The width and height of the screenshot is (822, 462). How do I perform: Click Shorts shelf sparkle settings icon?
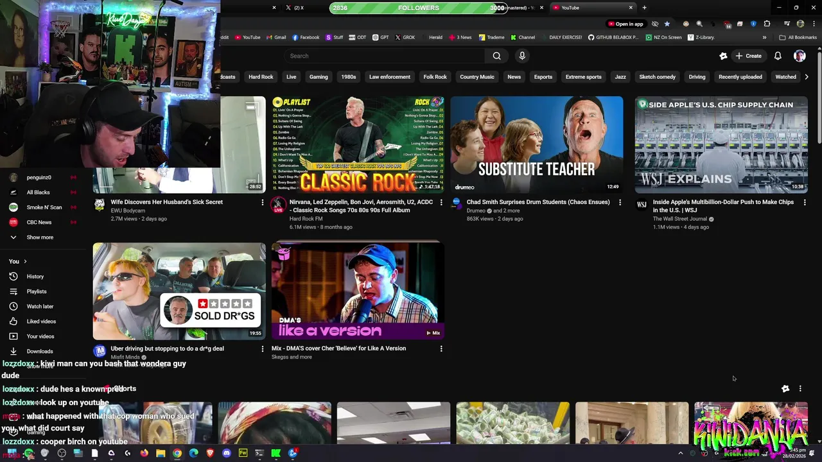click(785, 388)
